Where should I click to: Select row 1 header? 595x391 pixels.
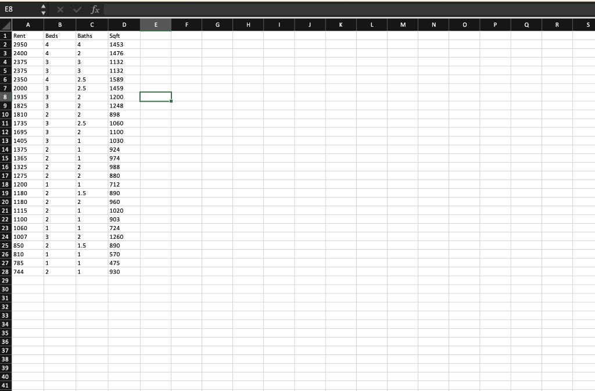(6, 35)
